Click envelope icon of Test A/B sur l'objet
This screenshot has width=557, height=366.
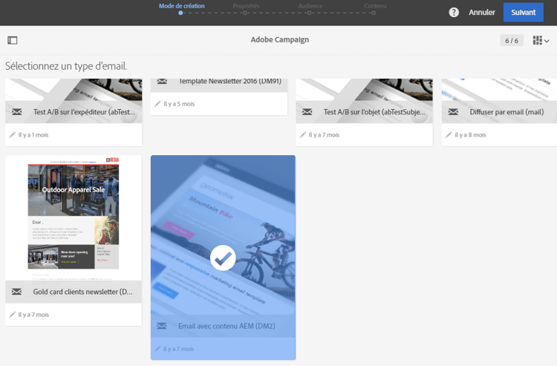click(x=307, y=112)
